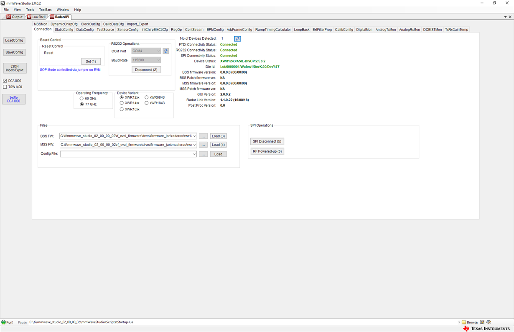Expand the BSS FW path dropdown
Image resolution: width=514 pixels, height=332 pixels.
tap(194, 136)
